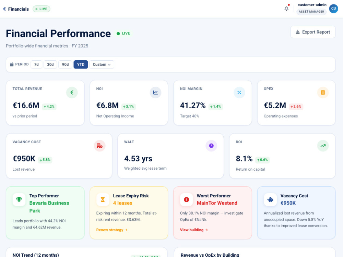This screenshot has height=257, width=343.
Task: Click the NOI Trend (12 months) heading
Action: (36, 255)
